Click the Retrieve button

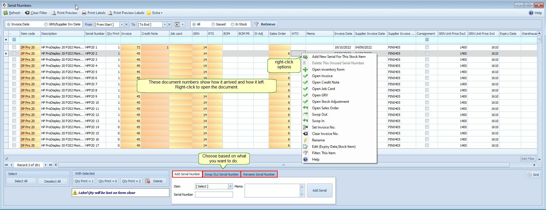tap(265, 24)
